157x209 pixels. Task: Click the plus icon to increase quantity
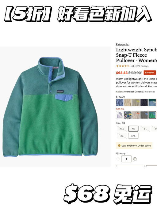[135, 159]
